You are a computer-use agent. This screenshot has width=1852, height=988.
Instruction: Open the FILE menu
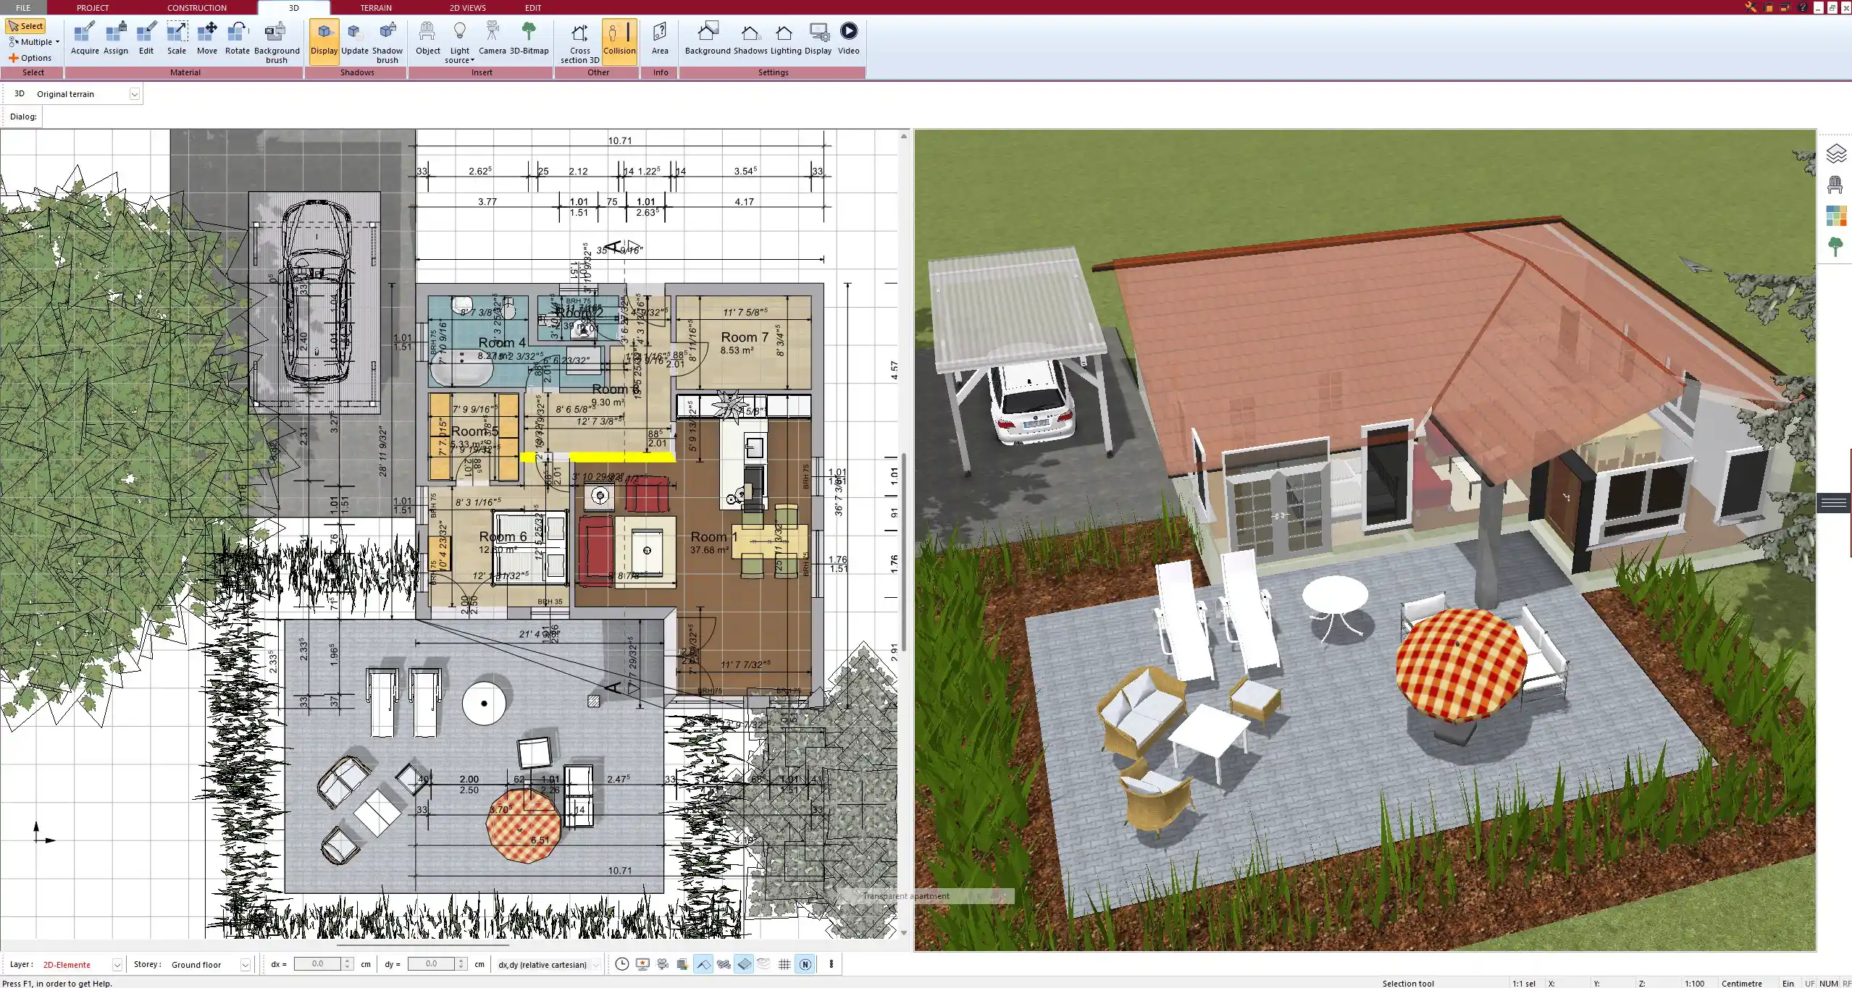23,8
